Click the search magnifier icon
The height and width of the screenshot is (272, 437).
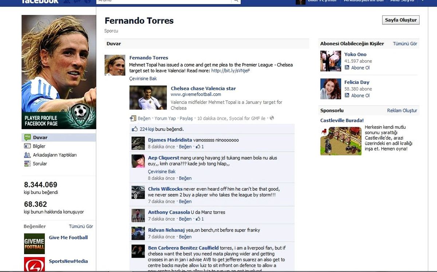(236, 1)
